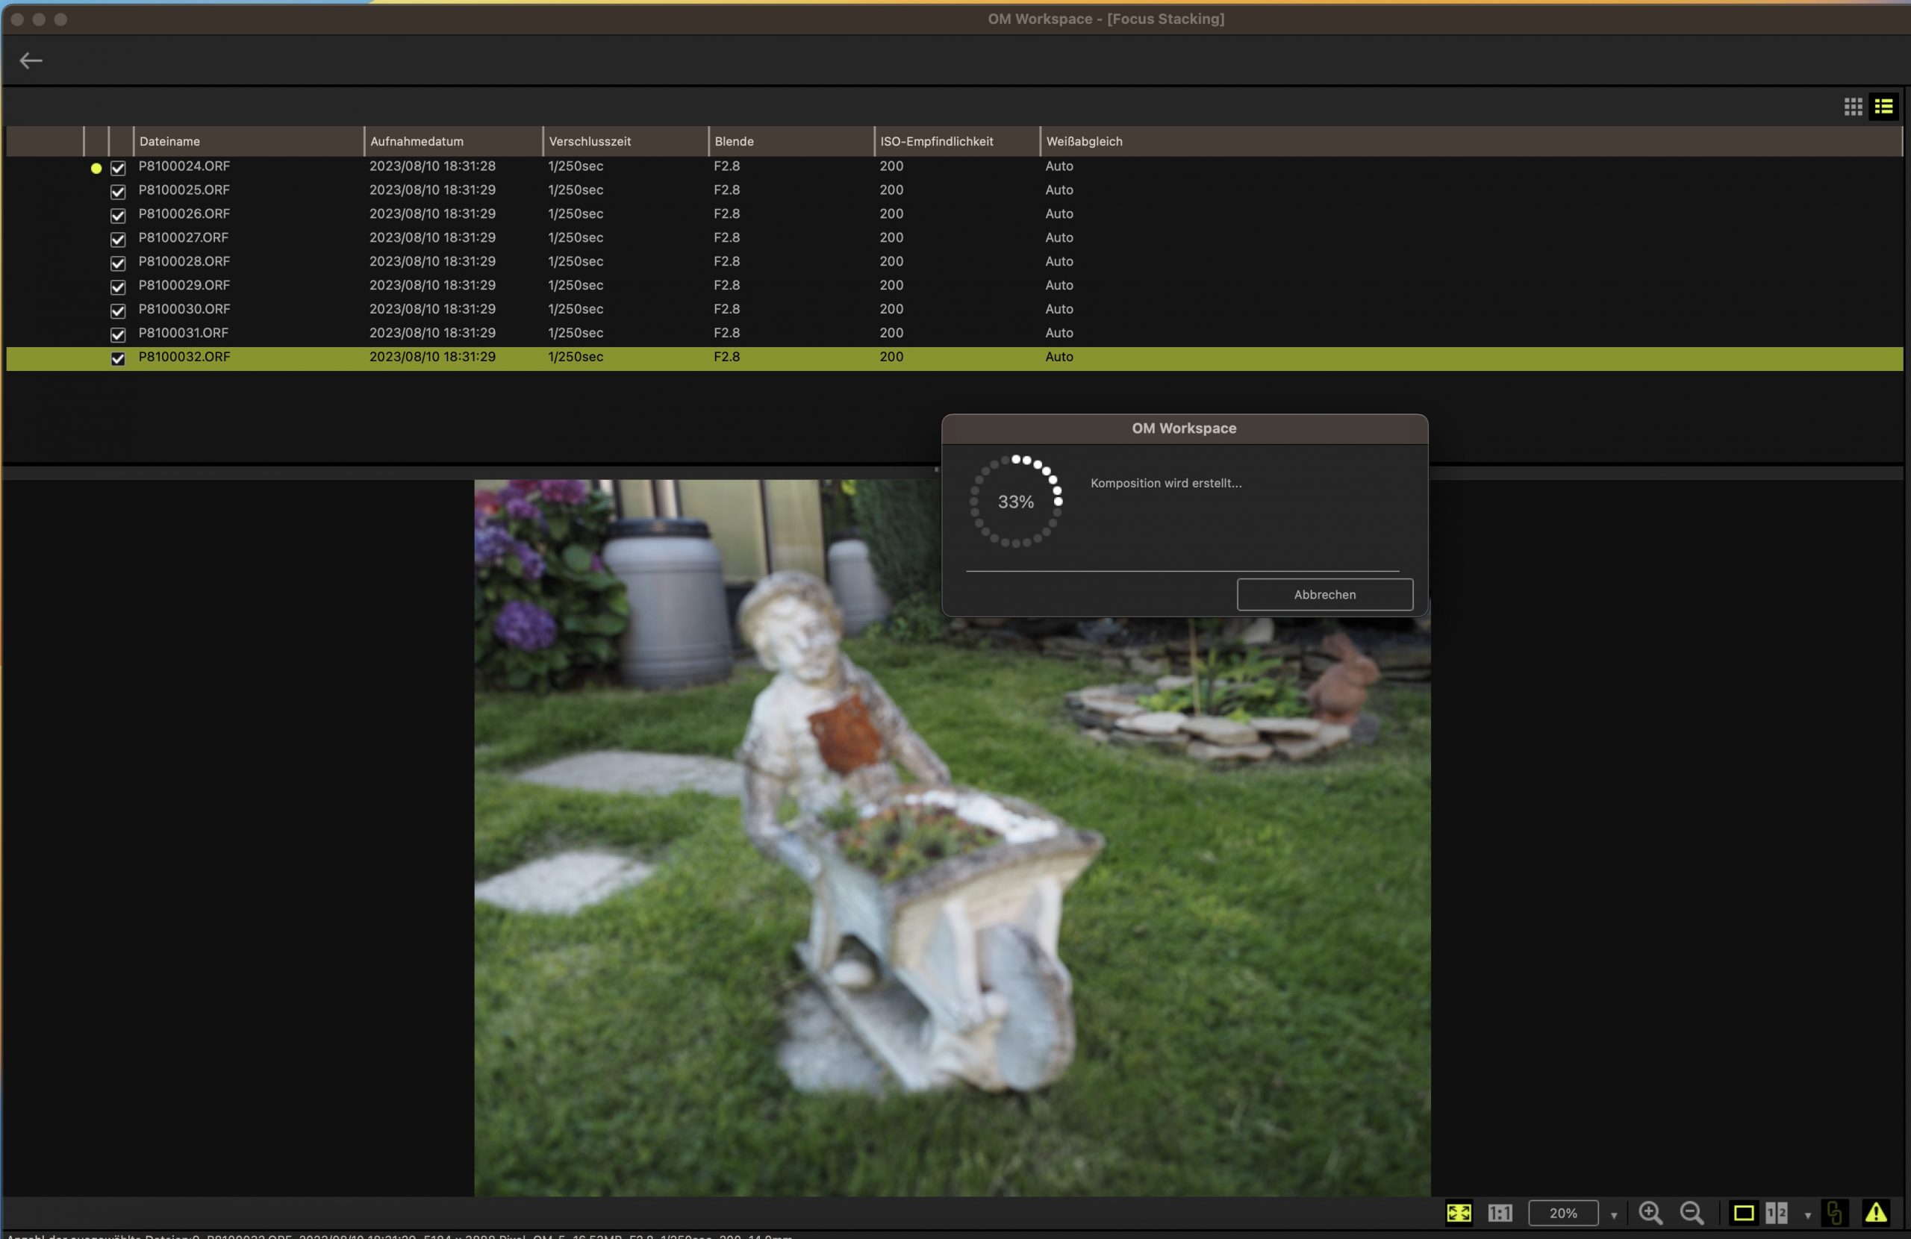The height and width of the screenshot is (1239, 1911).
Task: Open the single-view display mode dropdown
Action: coord(1744,1214)
